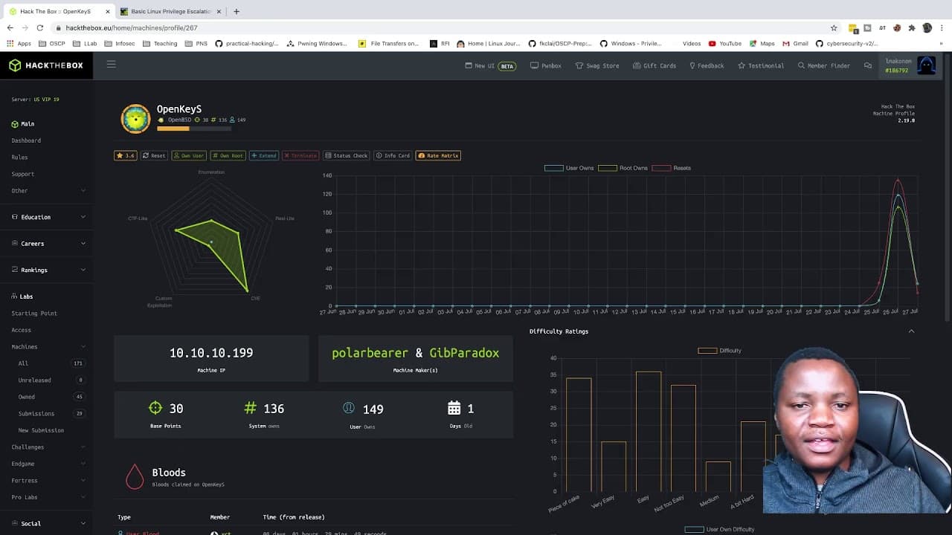This screenshot has width=952, height=535.
Task: Click the Own Root button
Action: (228, 155)
